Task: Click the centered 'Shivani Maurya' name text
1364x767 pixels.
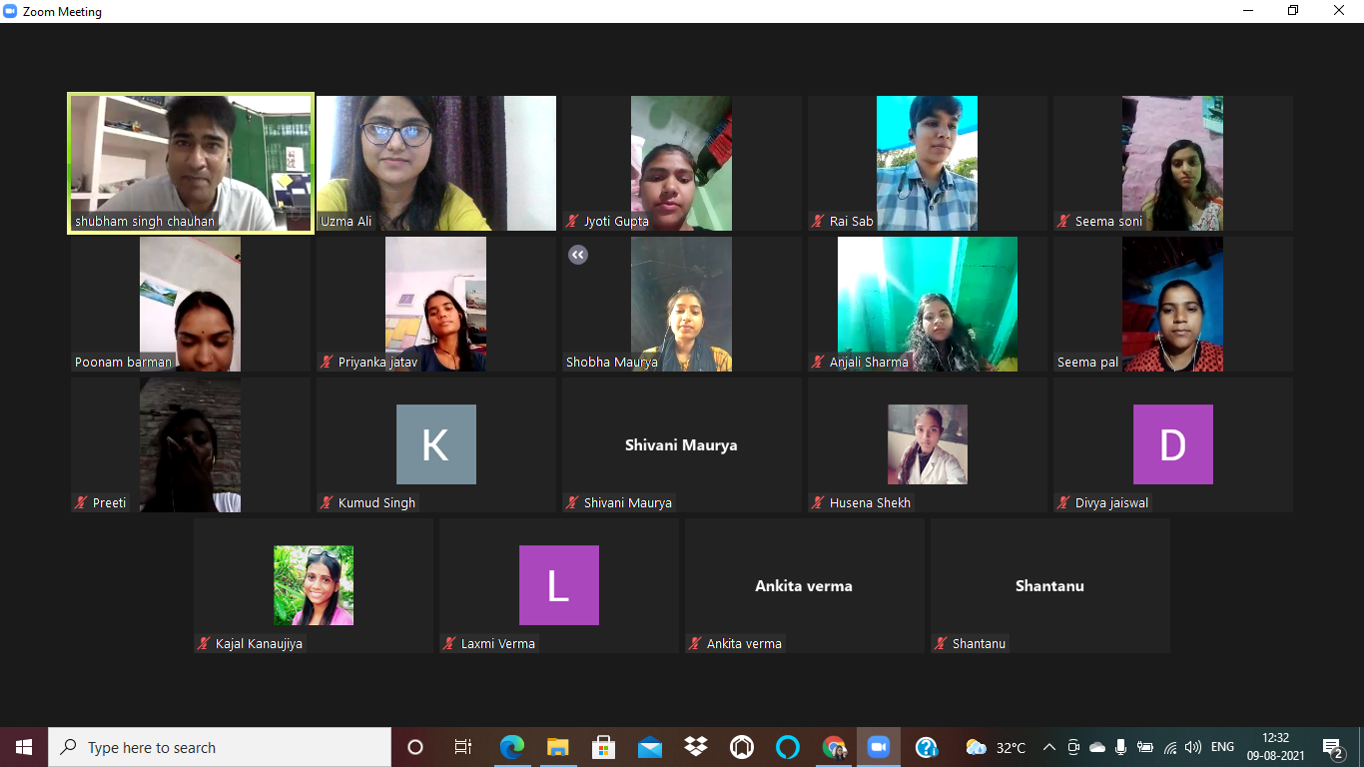Action: tap(681, 444)
